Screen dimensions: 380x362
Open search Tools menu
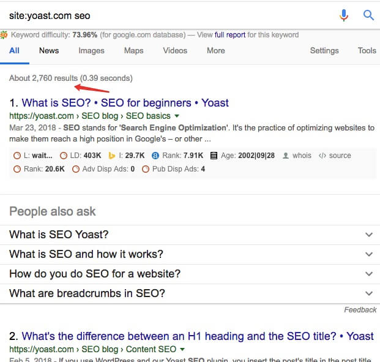pos(367,50)
